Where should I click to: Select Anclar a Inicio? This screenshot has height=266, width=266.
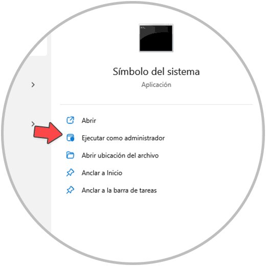coord(102,173)
